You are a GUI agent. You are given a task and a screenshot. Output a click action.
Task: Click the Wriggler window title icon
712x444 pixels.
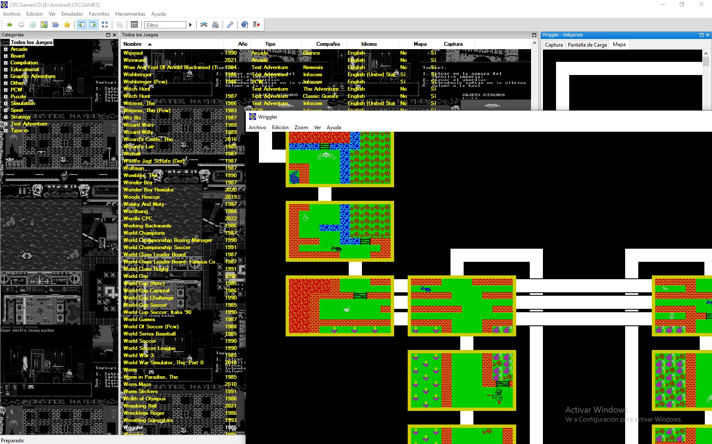[253, 117]
